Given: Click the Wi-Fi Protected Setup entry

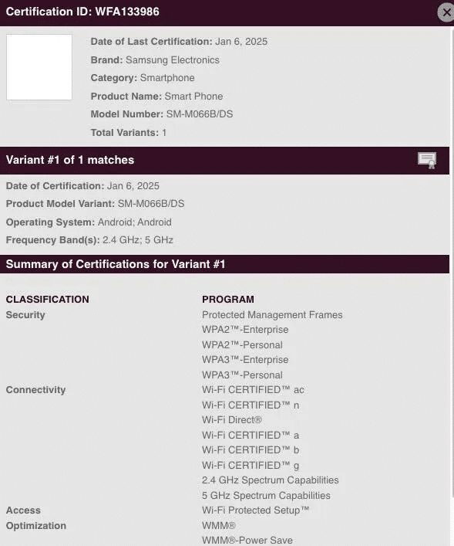Looking at the screenshot, I should tap(255, 510).
